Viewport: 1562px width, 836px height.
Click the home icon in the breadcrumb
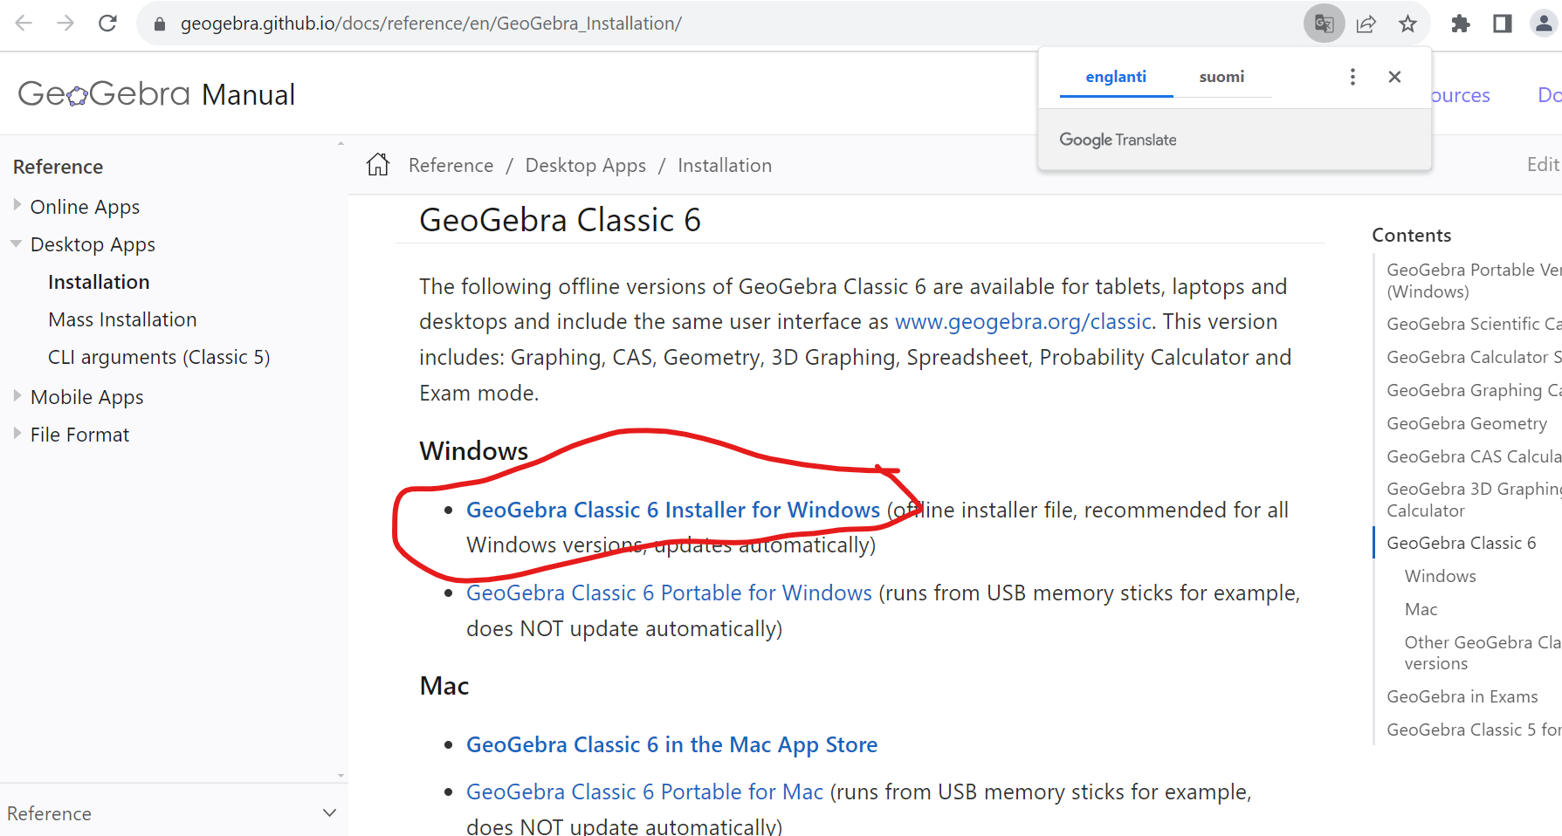pos(378,164)
